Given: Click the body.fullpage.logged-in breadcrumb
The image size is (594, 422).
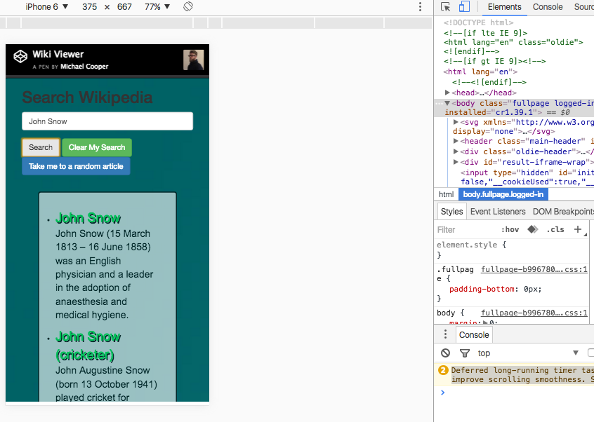Looking at the screenshot, I should click(503, 194).
